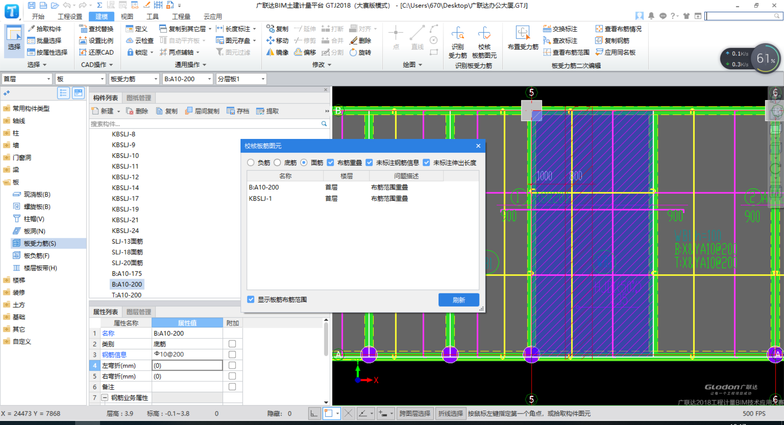Click the Σ summary calculation icon in title bar
The width and height of the screenshot is (784, 425).
click(x=99, y=5)
